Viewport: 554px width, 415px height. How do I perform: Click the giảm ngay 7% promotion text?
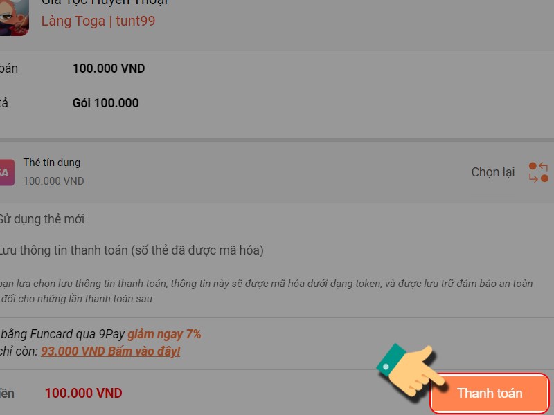(x=164, y=334)
